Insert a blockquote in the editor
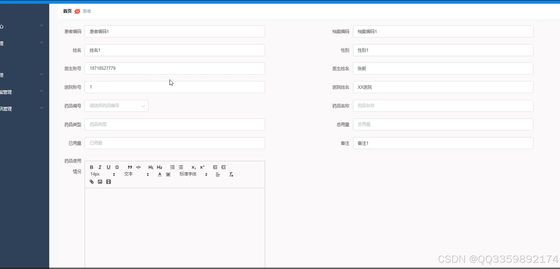Screen dimensions: 560x269 point(130,167)
